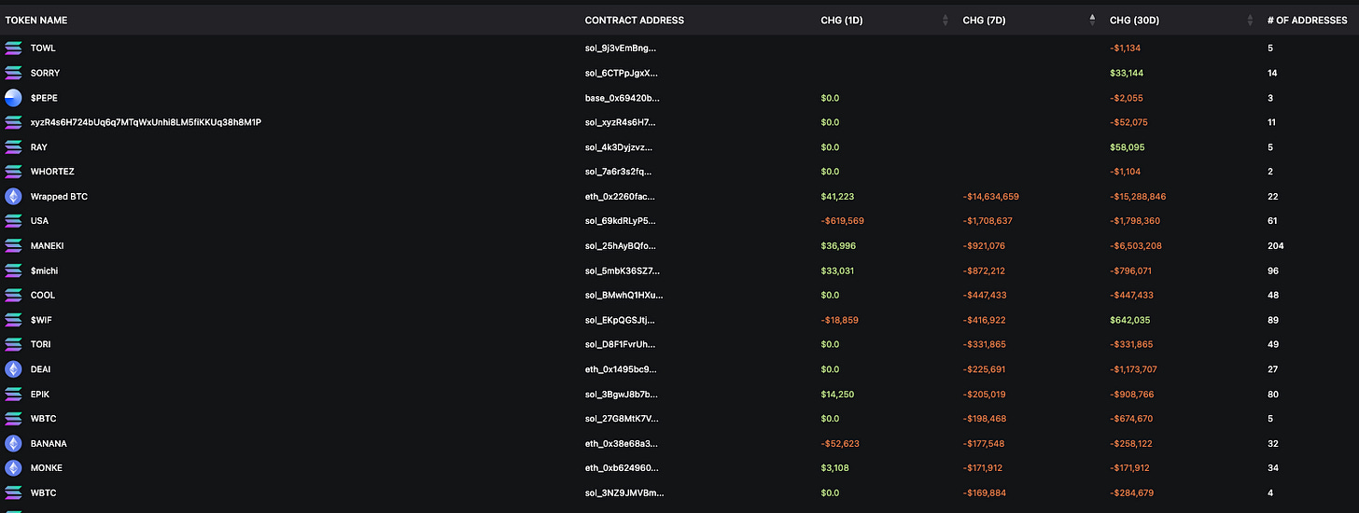This screenshot has height=513, width=1359.
Task: Click the CONTRACT ADDRESS column header
Action: [x=634, y=21]
